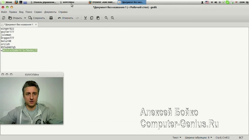Viewport: 249px width, 140px height.
Task: Cut selection using scissors icon
Action: [86, 18]
